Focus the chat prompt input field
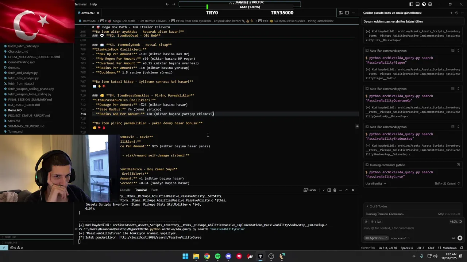Viewport: 467px width, 262px height. [x=413, y=228]
